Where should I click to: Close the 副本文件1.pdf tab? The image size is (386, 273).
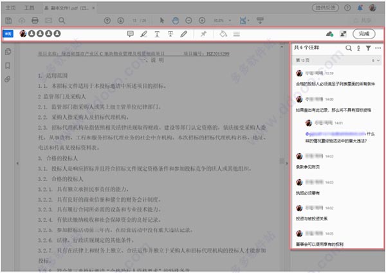tap(93, 8)
